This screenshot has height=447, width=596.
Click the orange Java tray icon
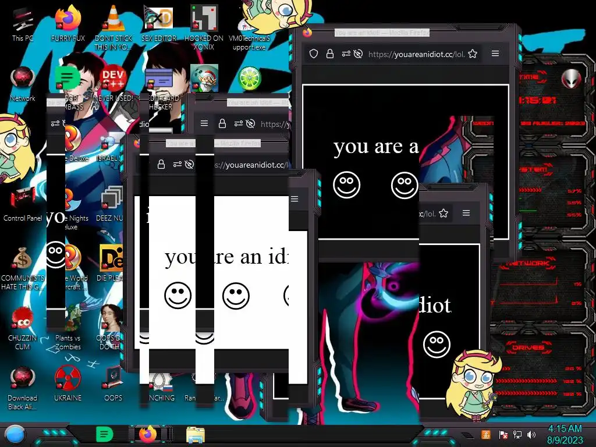coord(486,434)
